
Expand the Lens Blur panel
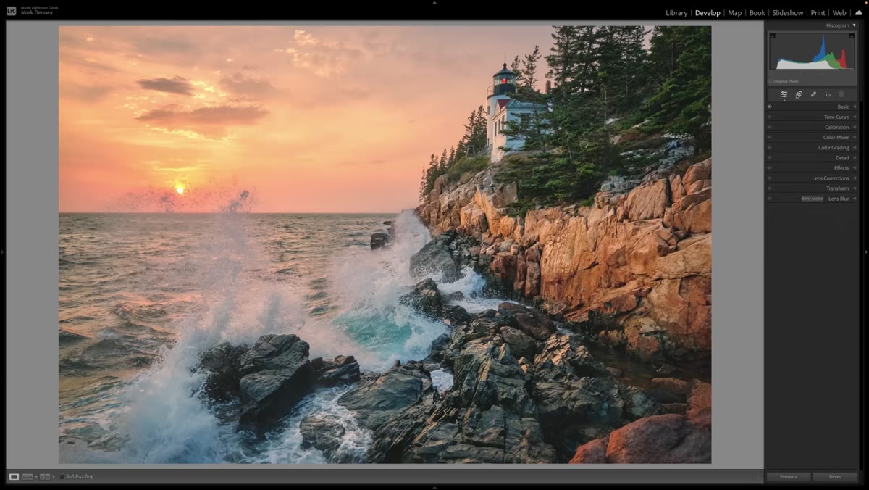click(x=855, y=198)
